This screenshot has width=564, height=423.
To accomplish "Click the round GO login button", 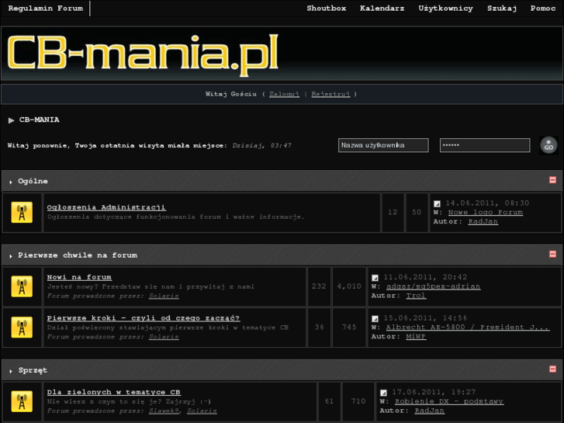I will click(x=548, y=145).
